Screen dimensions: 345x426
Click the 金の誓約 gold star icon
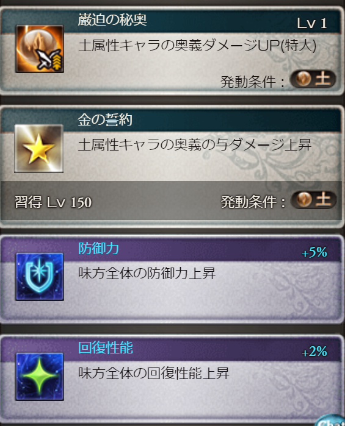(39, 148)
